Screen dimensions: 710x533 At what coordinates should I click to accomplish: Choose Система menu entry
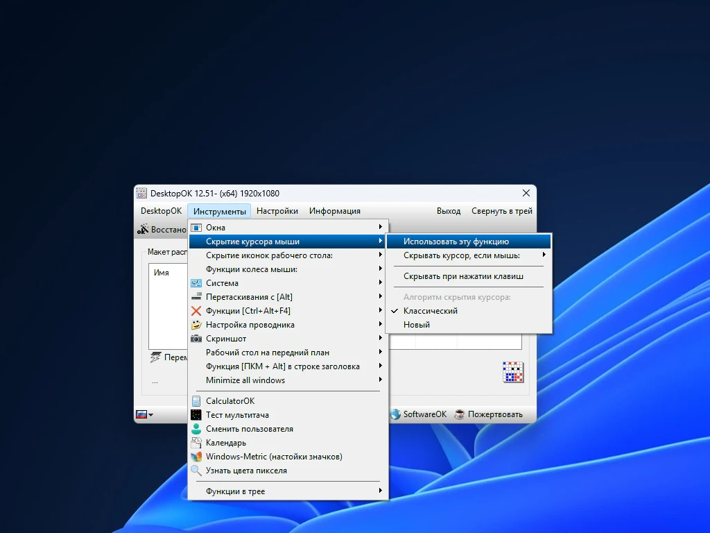288,283
